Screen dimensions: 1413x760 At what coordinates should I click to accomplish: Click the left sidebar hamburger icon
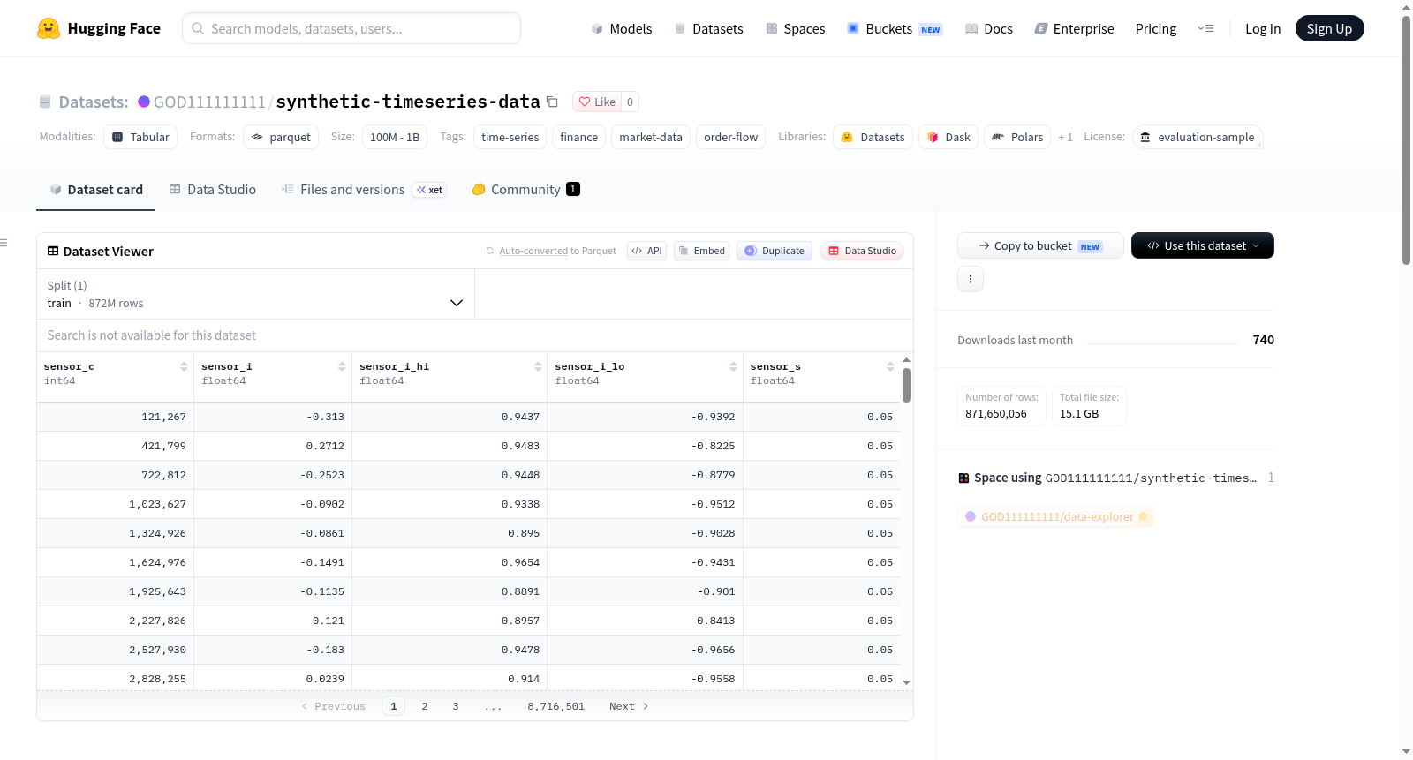pos(4,243)
